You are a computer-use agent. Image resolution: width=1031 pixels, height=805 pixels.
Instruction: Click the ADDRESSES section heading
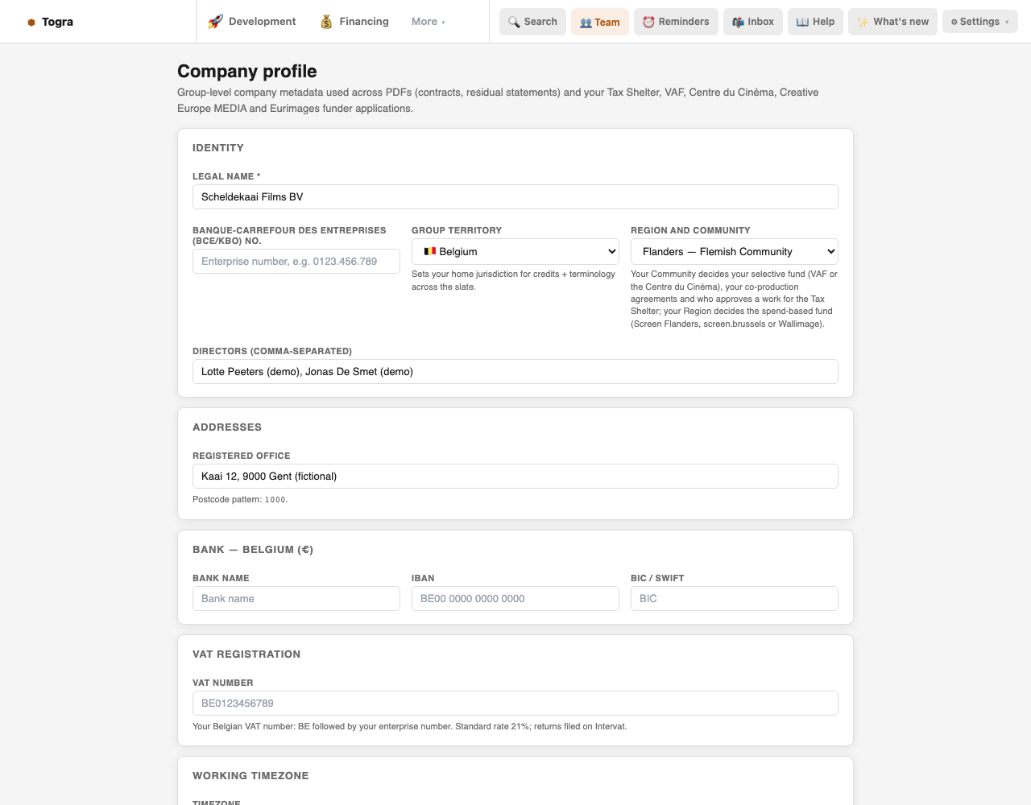coord(227,427)
